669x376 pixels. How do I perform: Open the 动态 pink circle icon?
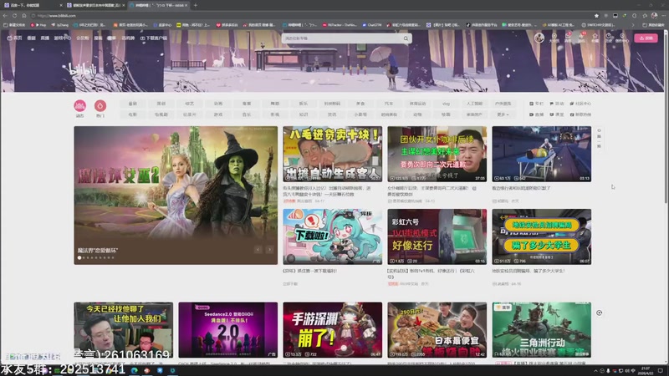click(79, 106)
